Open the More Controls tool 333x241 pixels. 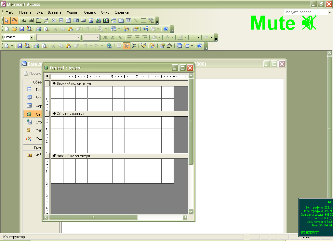pos(151,20)
